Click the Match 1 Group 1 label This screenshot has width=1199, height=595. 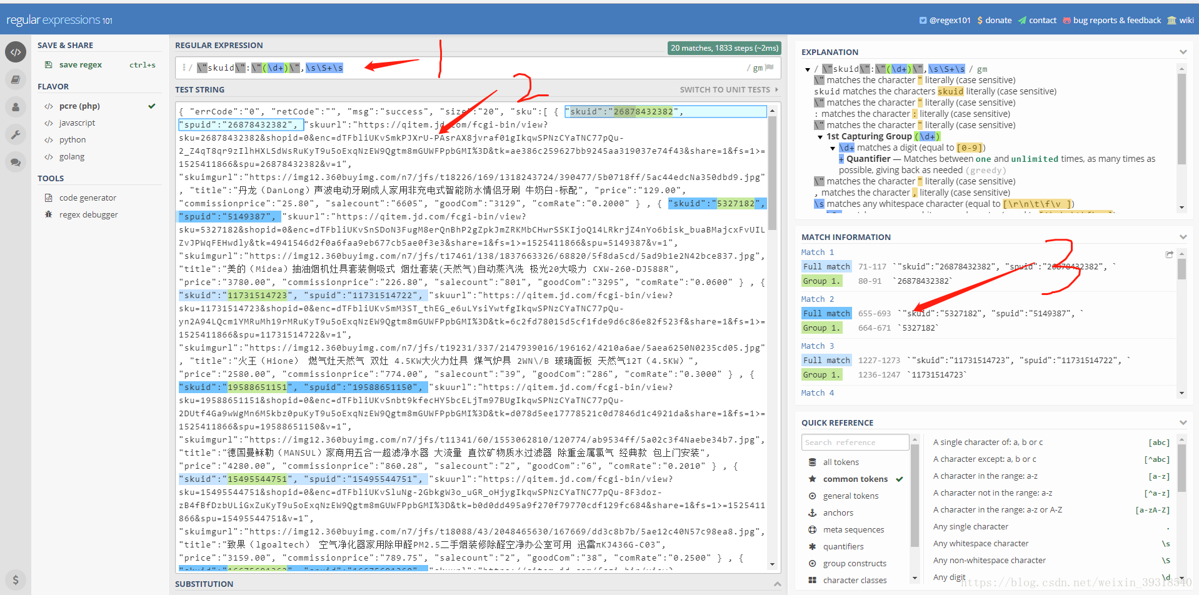821,281
